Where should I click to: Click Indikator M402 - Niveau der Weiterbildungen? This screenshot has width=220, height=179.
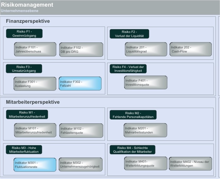[x=190, y=164]
